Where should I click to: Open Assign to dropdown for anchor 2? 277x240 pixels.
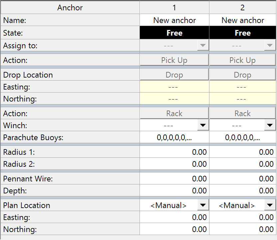(x=270, y=46)
